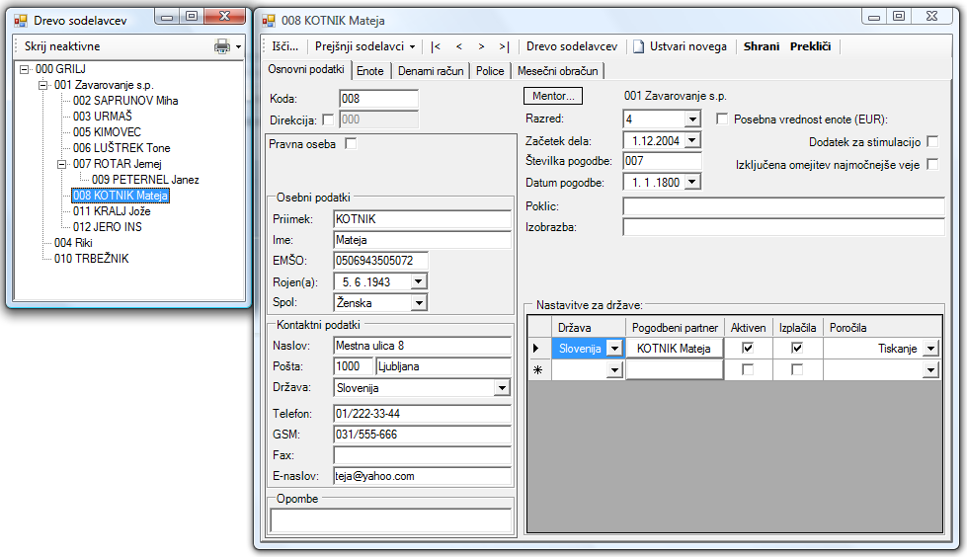The image size is (967, 557).
Task: Uncheck Aktiven for Slovenija row
Action: pos(748,348)
